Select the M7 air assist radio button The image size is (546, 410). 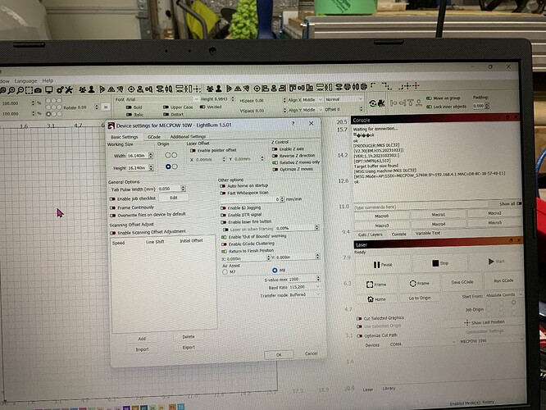click(x=225, y=271)
